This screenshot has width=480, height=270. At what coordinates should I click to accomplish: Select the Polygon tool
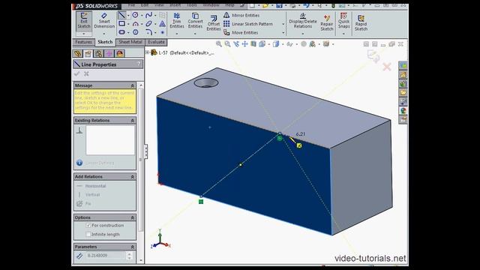click(135, 32)
